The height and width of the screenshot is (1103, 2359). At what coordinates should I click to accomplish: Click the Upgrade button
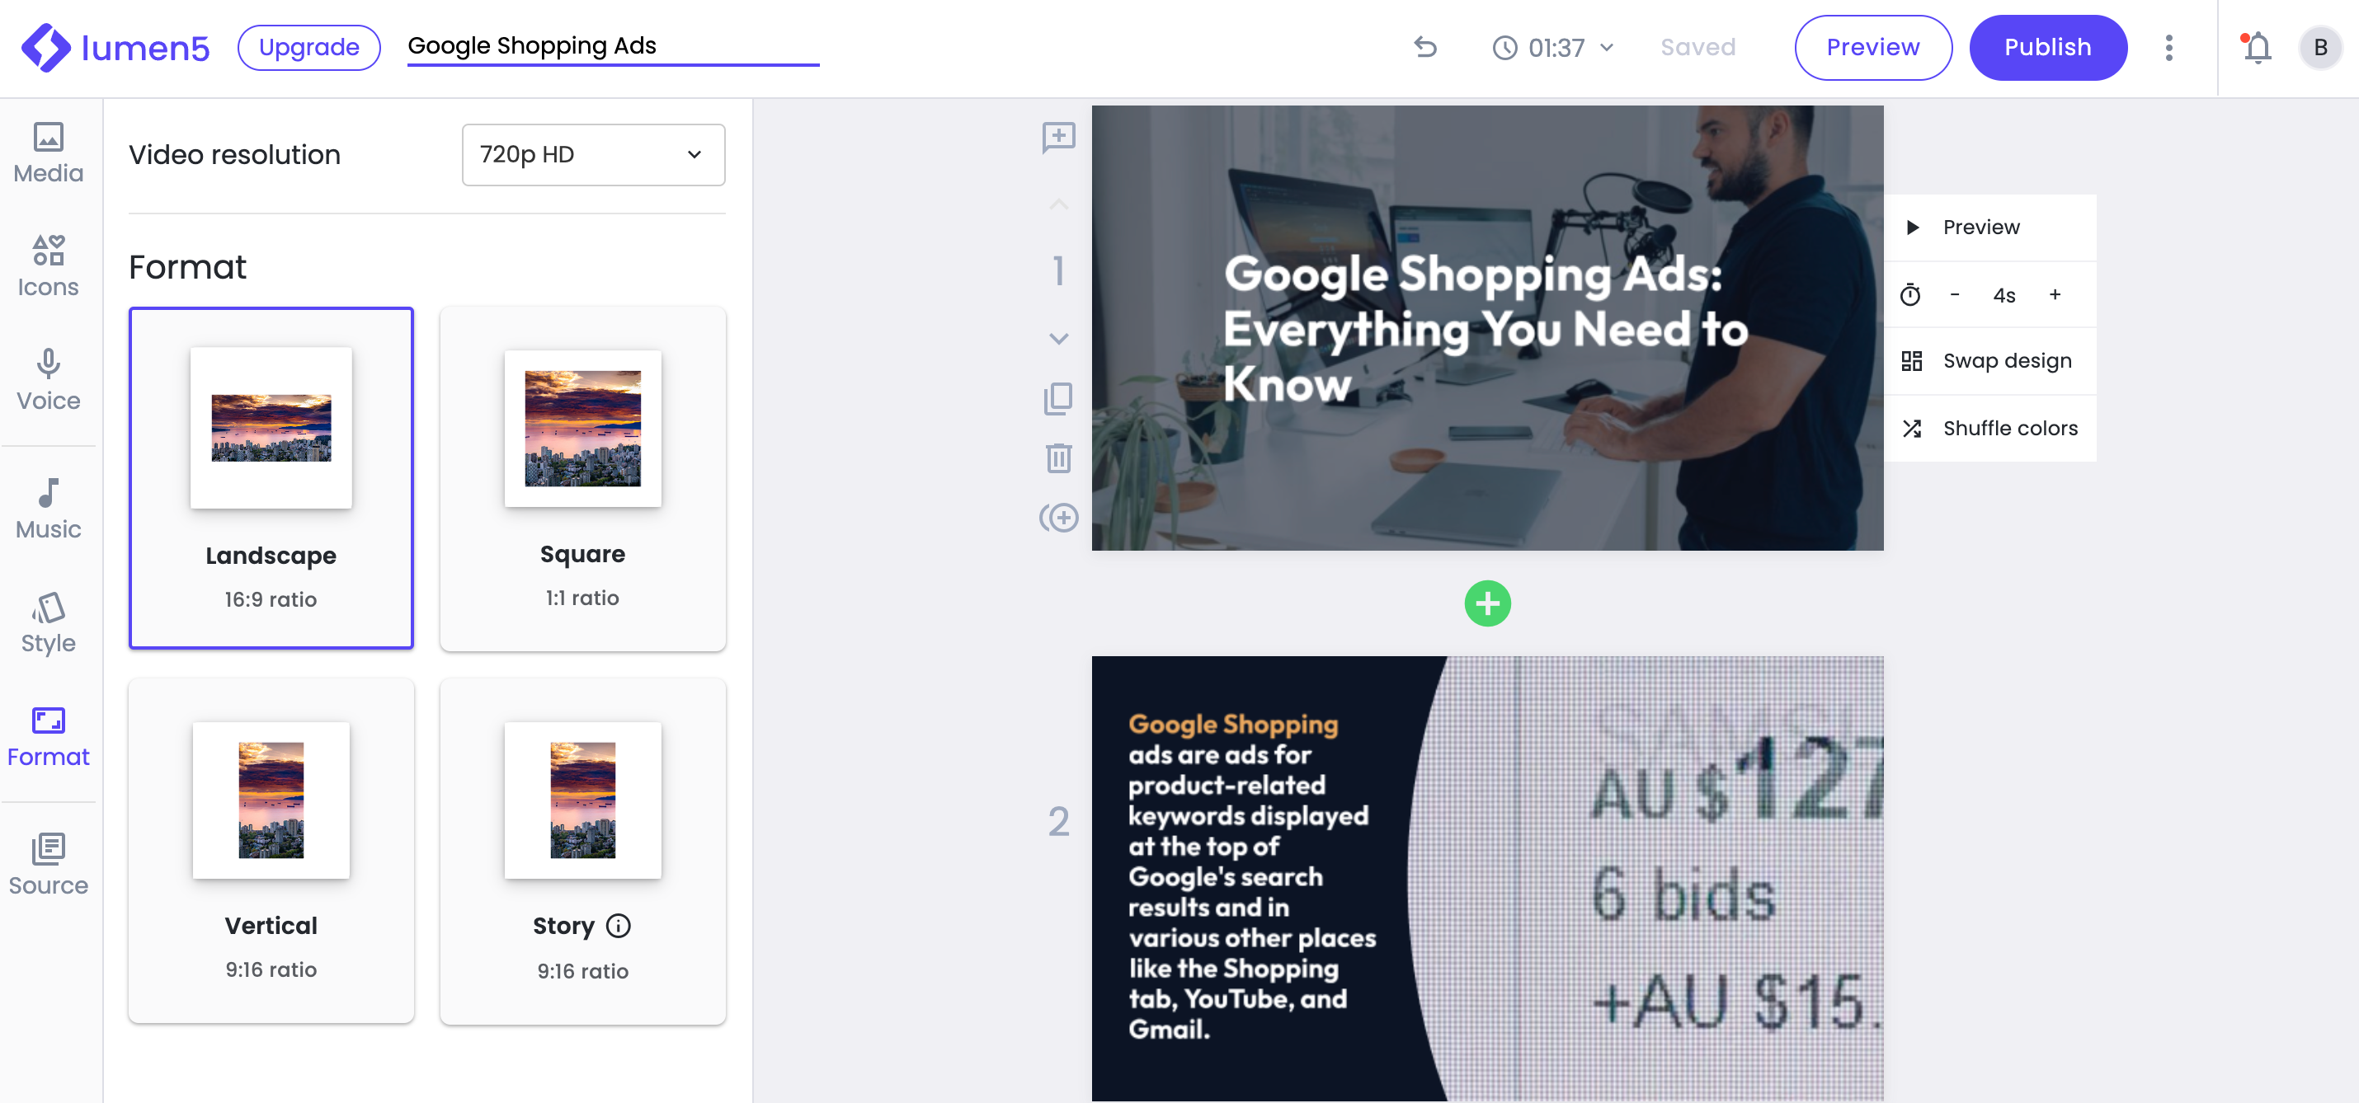coord(308,48)
